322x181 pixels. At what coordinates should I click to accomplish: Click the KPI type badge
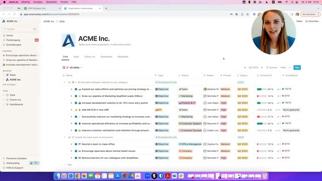click(158, 110)
